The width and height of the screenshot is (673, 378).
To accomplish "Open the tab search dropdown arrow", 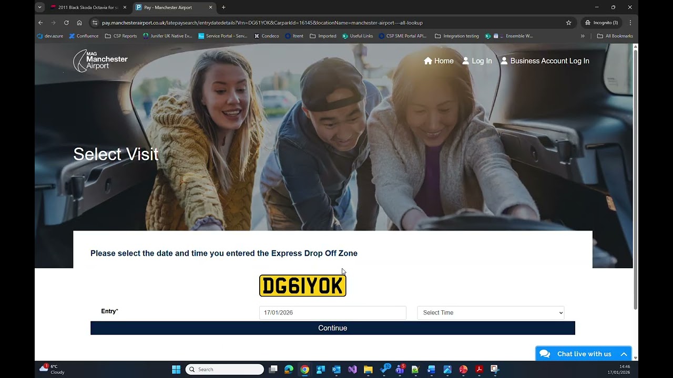I will click(x=39, y=7).
